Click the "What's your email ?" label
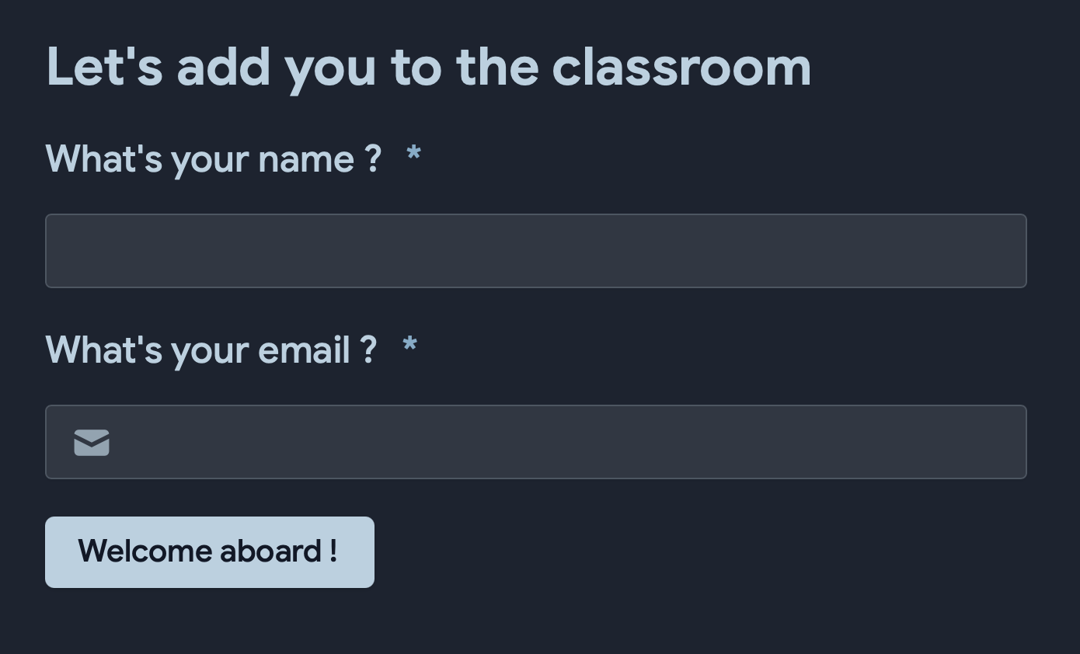Screen dimensions: 1080x654 210,350
